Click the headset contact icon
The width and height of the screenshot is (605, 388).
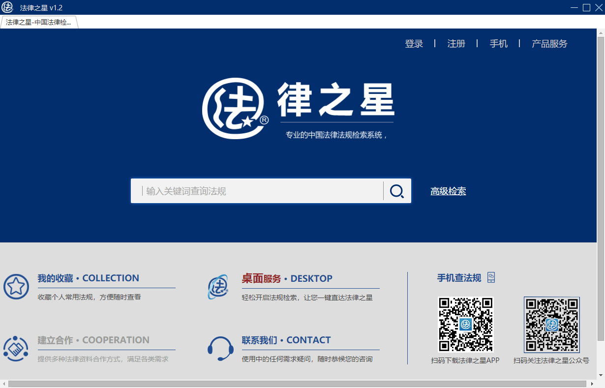(x=220, y=349)
